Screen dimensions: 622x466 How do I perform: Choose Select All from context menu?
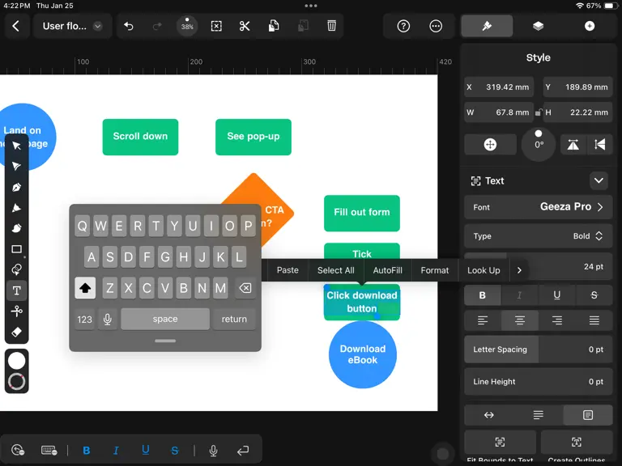click(335, 270)
